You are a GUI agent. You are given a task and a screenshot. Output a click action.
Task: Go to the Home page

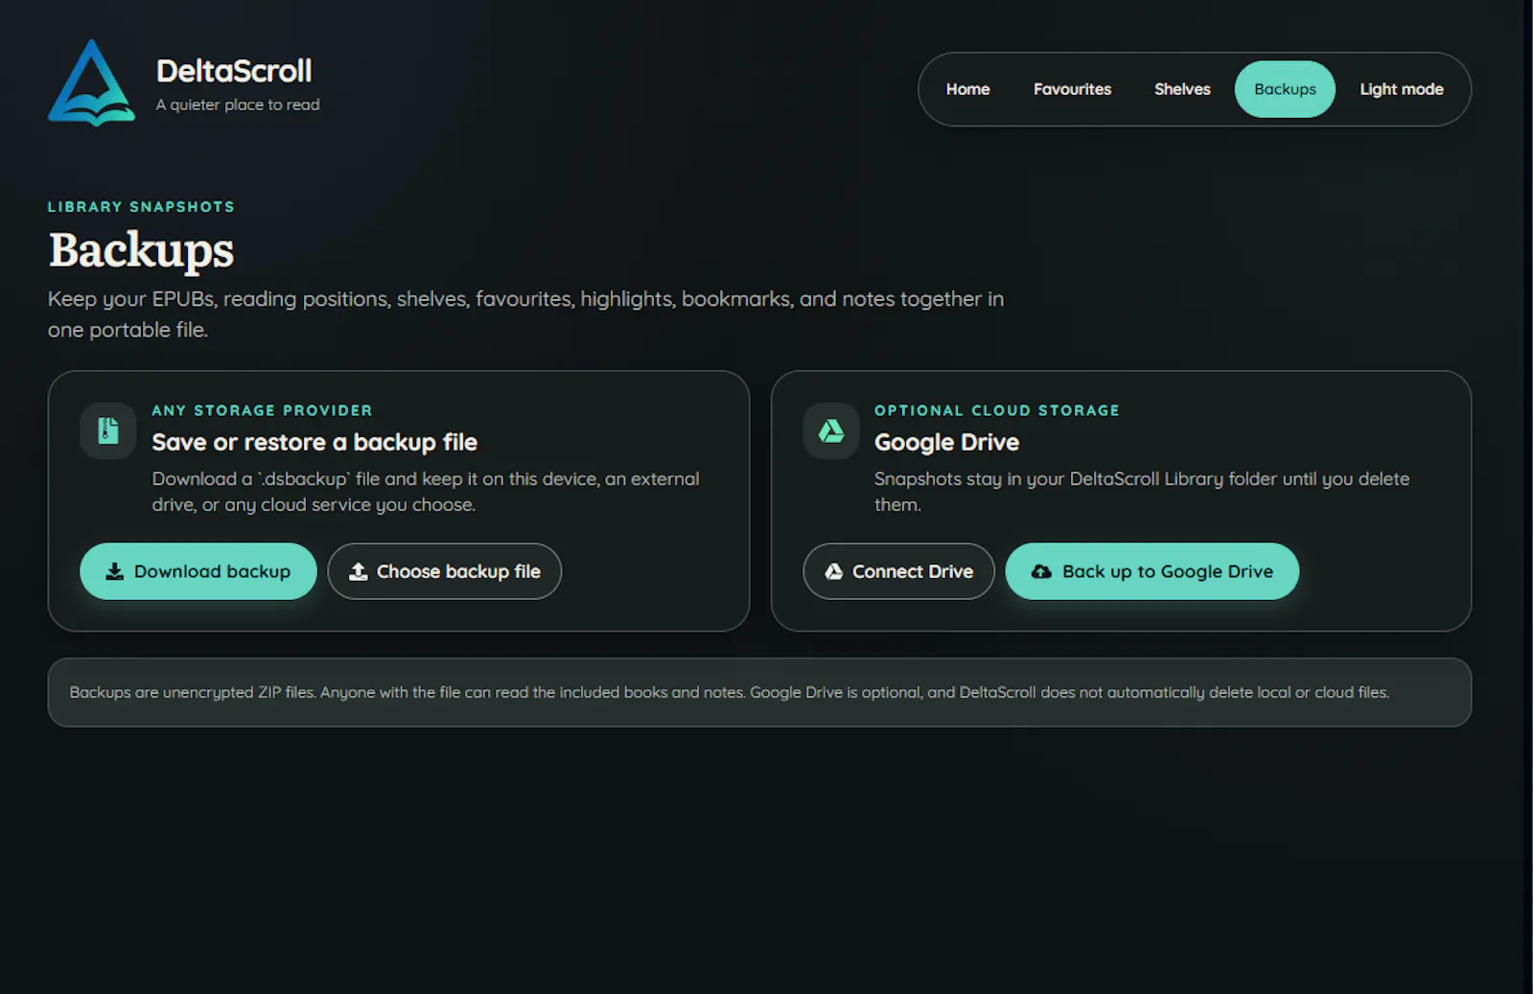pyautogui.click(x=967, y=89)
